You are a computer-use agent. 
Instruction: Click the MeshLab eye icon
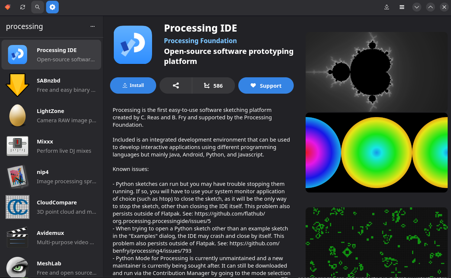pos(17,267)
